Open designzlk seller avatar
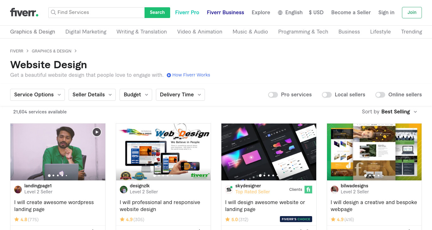This screenshot has width=432, height=230. (x=124, y=190)
